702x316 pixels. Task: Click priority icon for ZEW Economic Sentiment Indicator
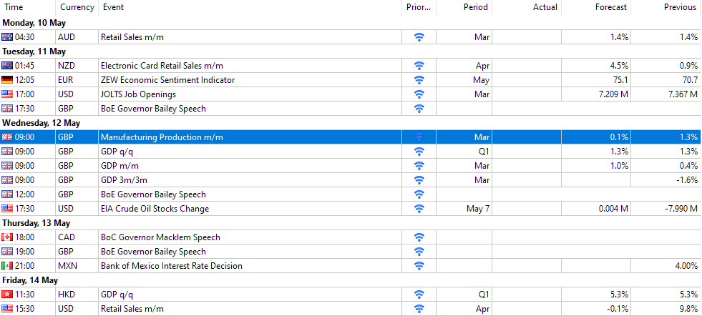[x=419, y=80]
